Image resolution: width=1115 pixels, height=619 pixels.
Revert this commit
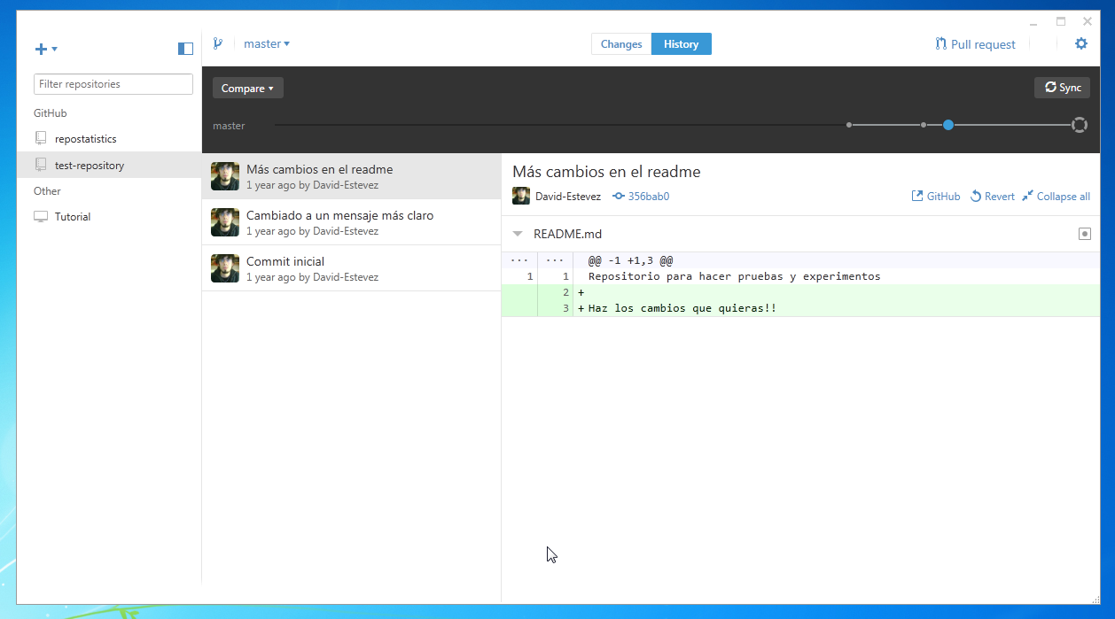(x=992, y=197)
